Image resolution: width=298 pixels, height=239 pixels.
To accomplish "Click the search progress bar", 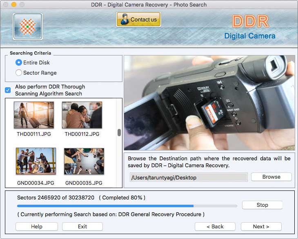I will [x=127, y=206].
